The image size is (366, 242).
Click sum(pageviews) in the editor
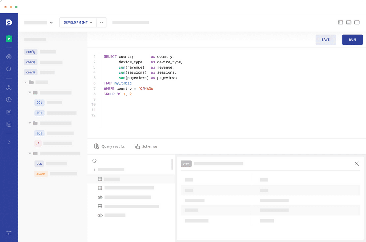pyautogui.click(x=134, y=78)
